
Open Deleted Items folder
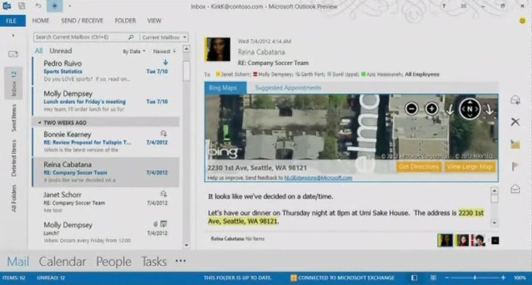click(13, 158)
